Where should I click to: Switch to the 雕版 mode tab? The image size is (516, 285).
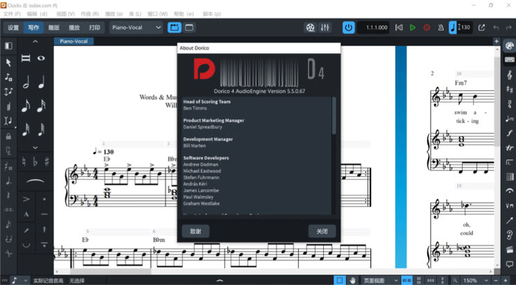(x=53, y=28)
